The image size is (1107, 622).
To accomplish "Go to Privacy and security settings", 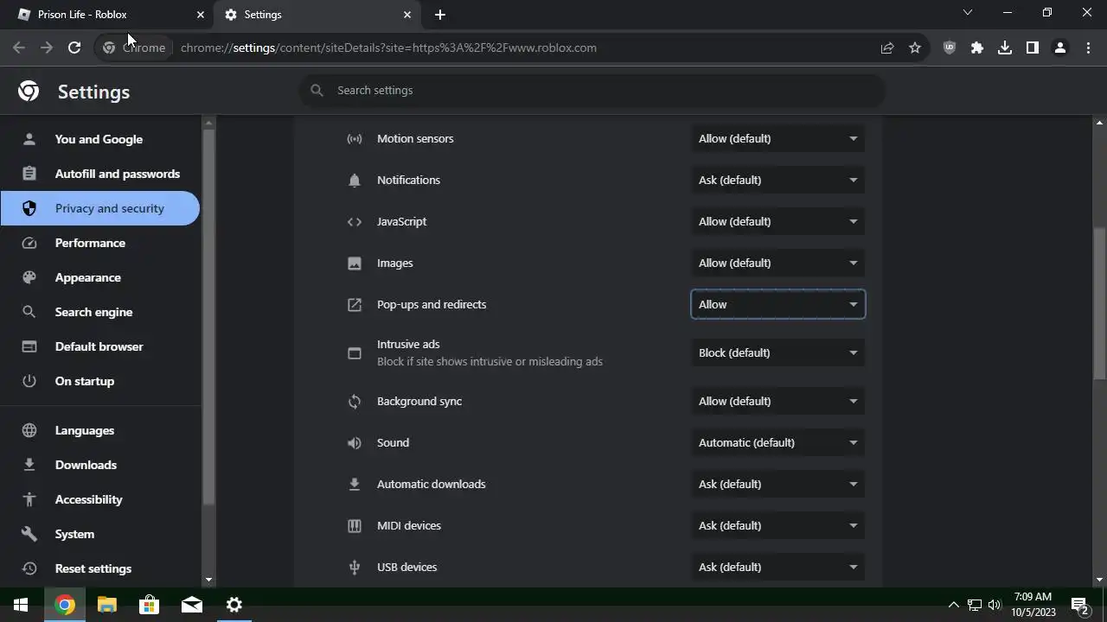I will tap(109, 208).
